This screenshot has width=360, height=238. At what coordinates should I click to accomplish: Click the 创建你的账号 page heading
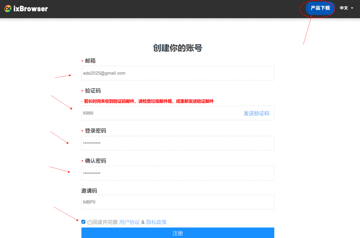tap(178, 48)
